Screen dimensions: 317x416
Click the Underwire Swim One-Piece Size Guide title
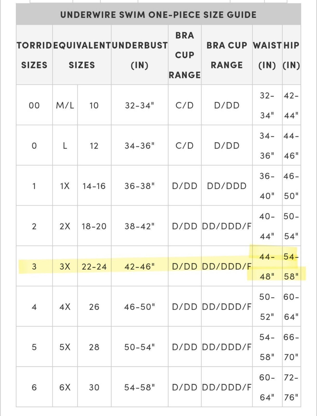158,15
